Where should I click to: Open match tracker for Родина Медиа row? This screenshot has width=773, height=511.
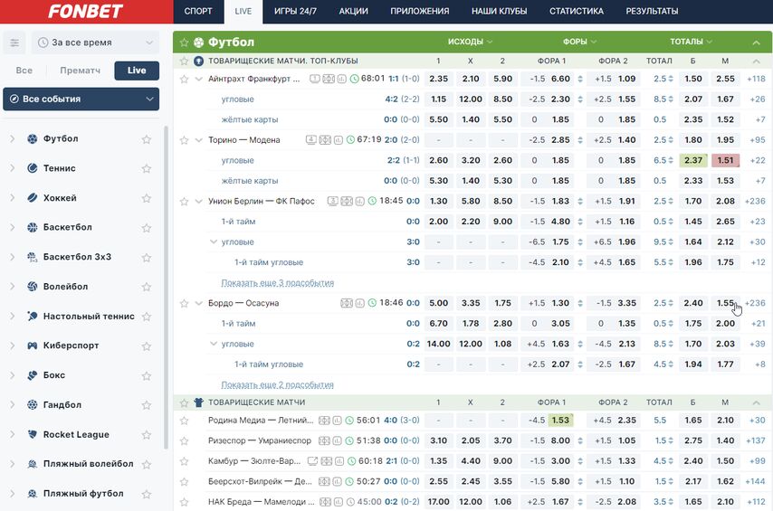point(324,421)
